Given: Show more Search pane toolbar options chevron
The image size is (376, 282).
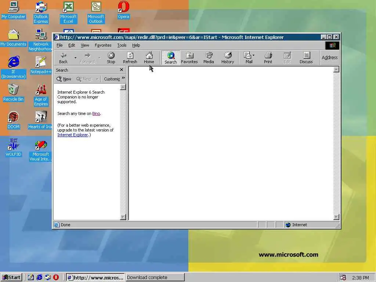Looking at the screenshot, I should pyautogui.click(x=123, y=78).
